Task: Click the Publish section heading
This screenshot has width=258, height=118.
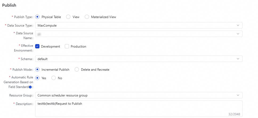Action: coord(9,5)
